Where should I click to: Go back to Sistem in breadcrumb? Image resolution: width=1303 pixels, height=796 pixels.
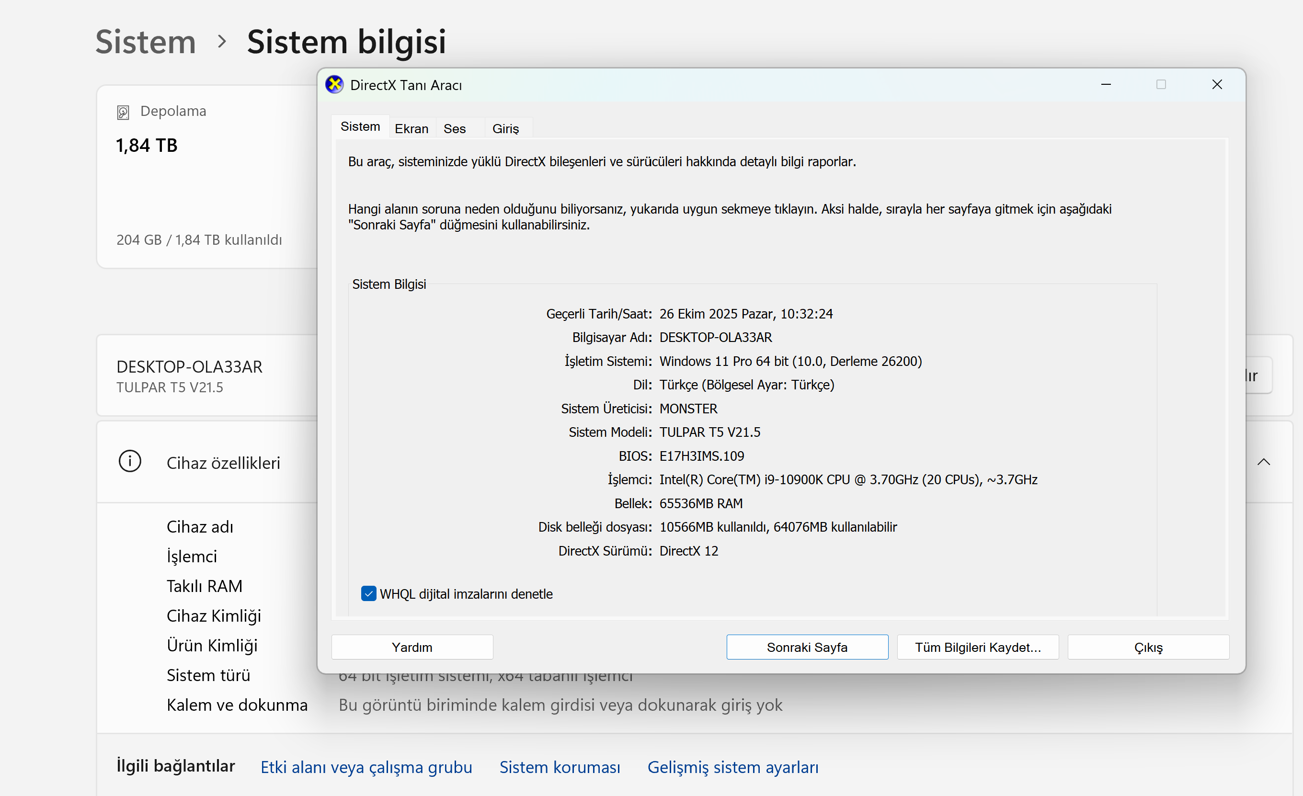click(x=146, y=41)
